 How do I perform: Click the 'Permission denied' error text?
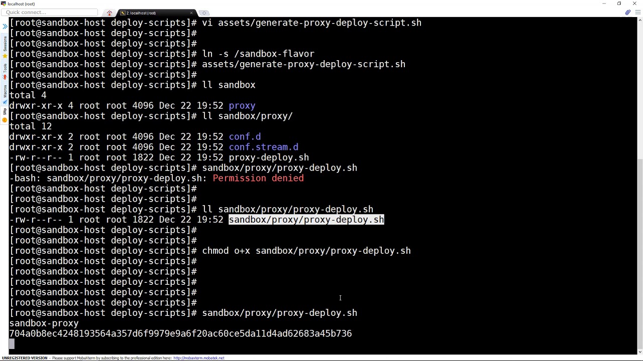point(258,178)
